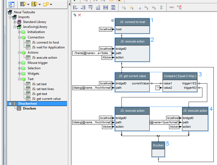The image size is (217, 165).
Task: Click the currentValue output port
Action: pos(152,83)
